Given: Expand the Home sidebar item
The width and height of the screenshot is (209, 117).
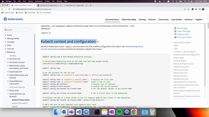Looking at the screenshot, I should (x=5, y=35).
